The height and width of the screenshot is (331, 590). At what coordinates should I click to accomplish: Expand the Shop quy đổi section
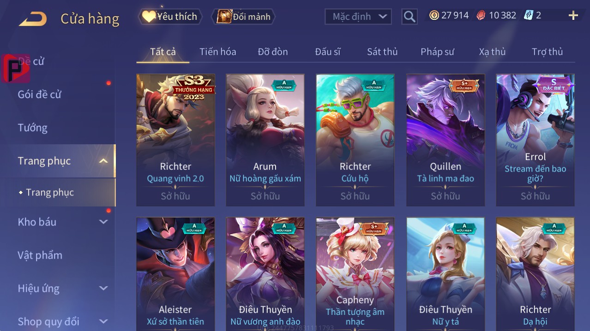(x=103, y=321)
